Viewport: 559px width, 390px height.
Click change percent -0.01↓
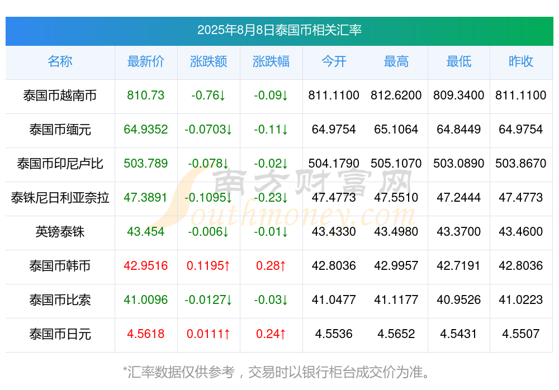click(271, 232)
